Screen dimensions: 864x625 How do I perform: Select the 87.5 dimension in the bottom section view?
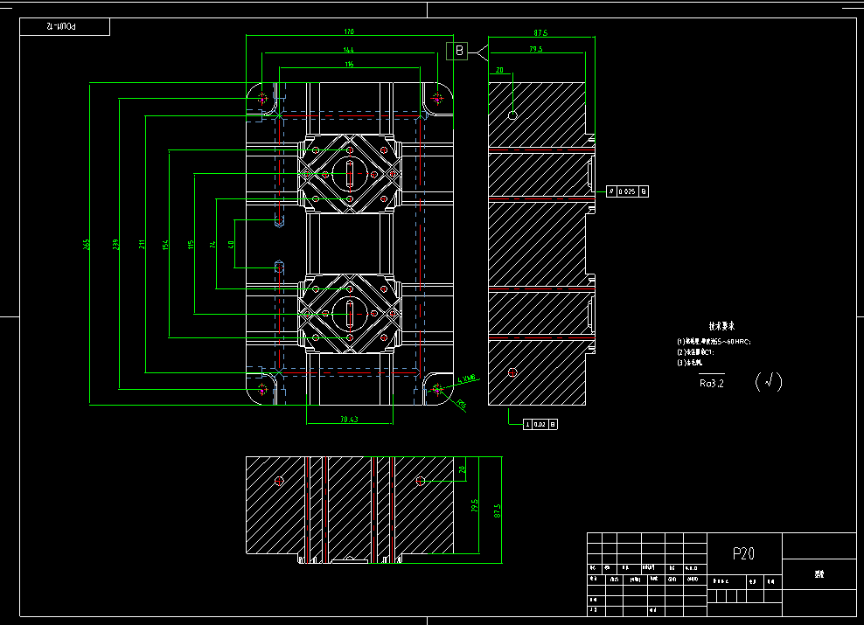pyautogui.click(x=498, y=510)
